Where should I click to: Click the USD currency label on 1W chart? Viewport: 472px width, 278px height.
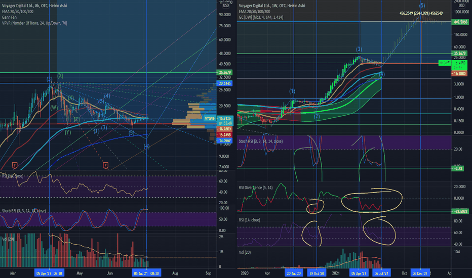point(462,6)
